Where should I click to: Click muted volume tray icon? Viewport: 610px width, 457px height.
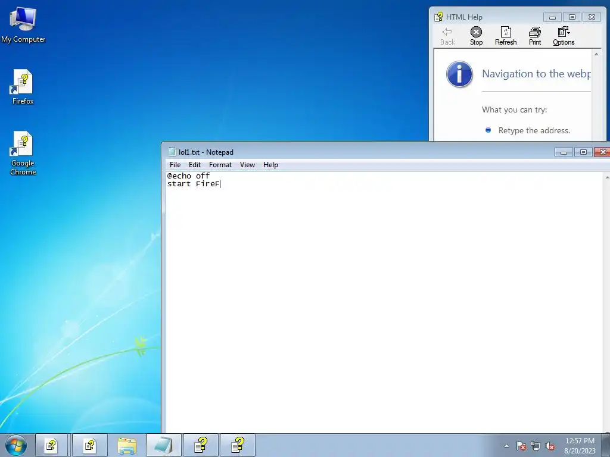point(550,446)
